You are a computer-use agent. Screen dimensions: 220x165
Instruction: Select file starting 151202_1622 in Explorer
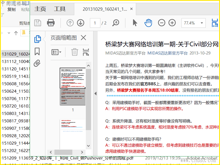(x=16, y=150)
